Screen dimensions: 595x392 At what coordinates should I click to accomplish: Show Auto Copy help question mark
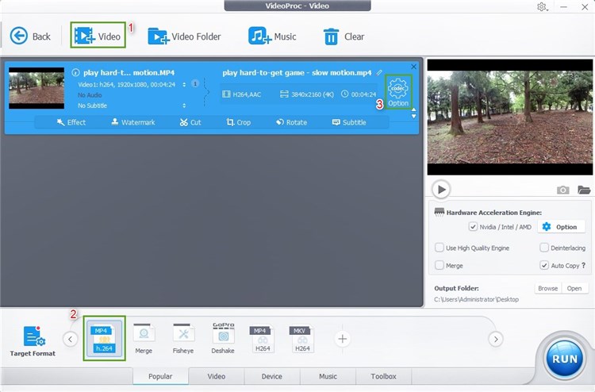tap(584, 265)
